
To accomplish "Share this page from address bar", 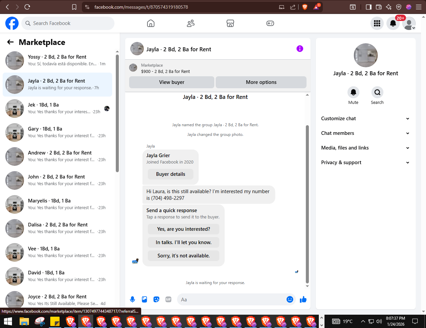I will [x=293, y=7].
